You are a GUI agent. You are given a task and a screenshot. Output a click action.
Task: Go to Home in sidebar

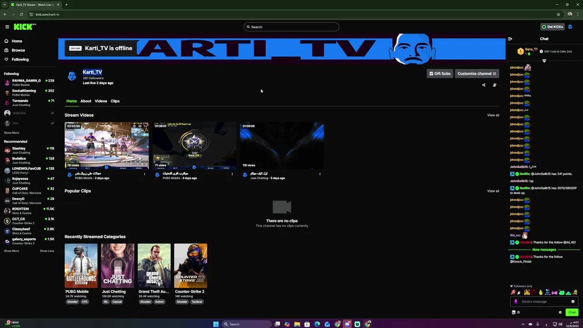(x=17, y=41)
